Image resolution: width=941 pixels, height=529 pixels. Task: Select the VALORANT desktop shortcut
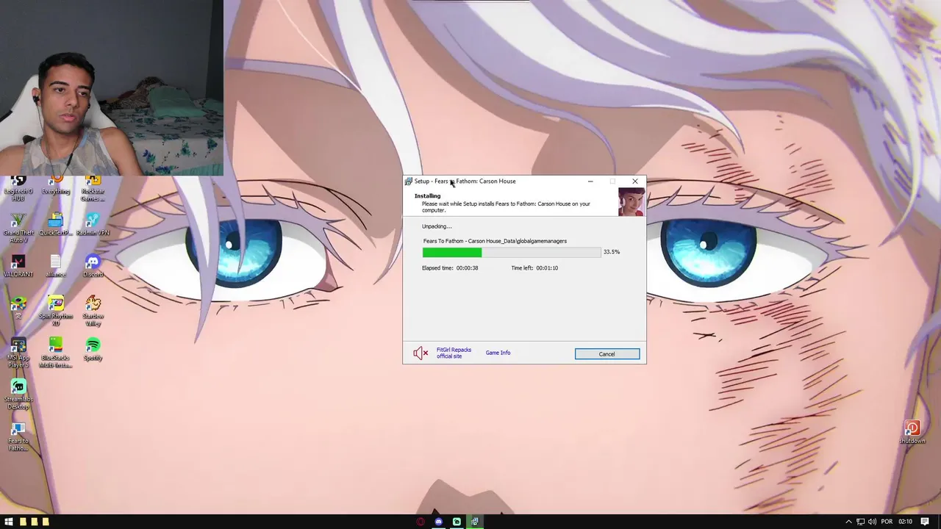pyautogui.click(x=18, y=266)
